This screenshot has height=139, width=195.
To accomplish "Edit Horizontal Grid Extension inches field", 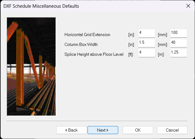I will 147,33.
